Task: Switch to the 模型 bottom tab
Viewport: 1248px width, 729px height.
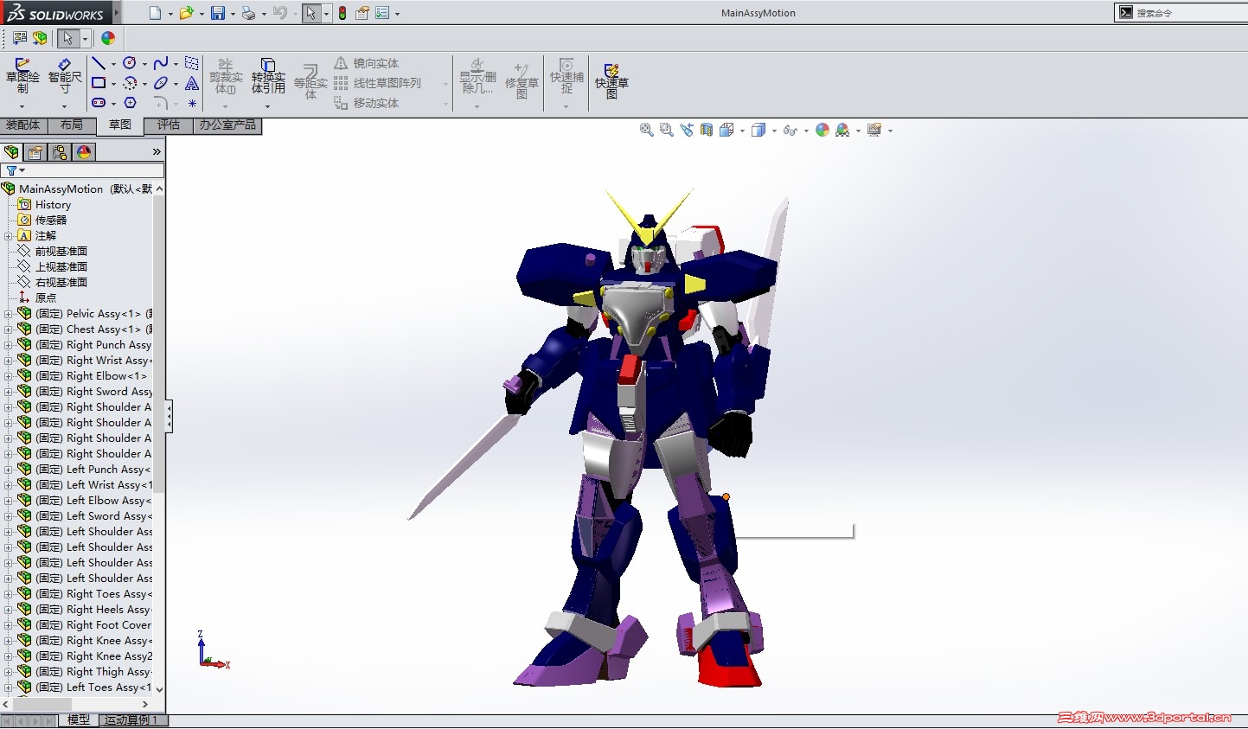Action: [79, 719]
